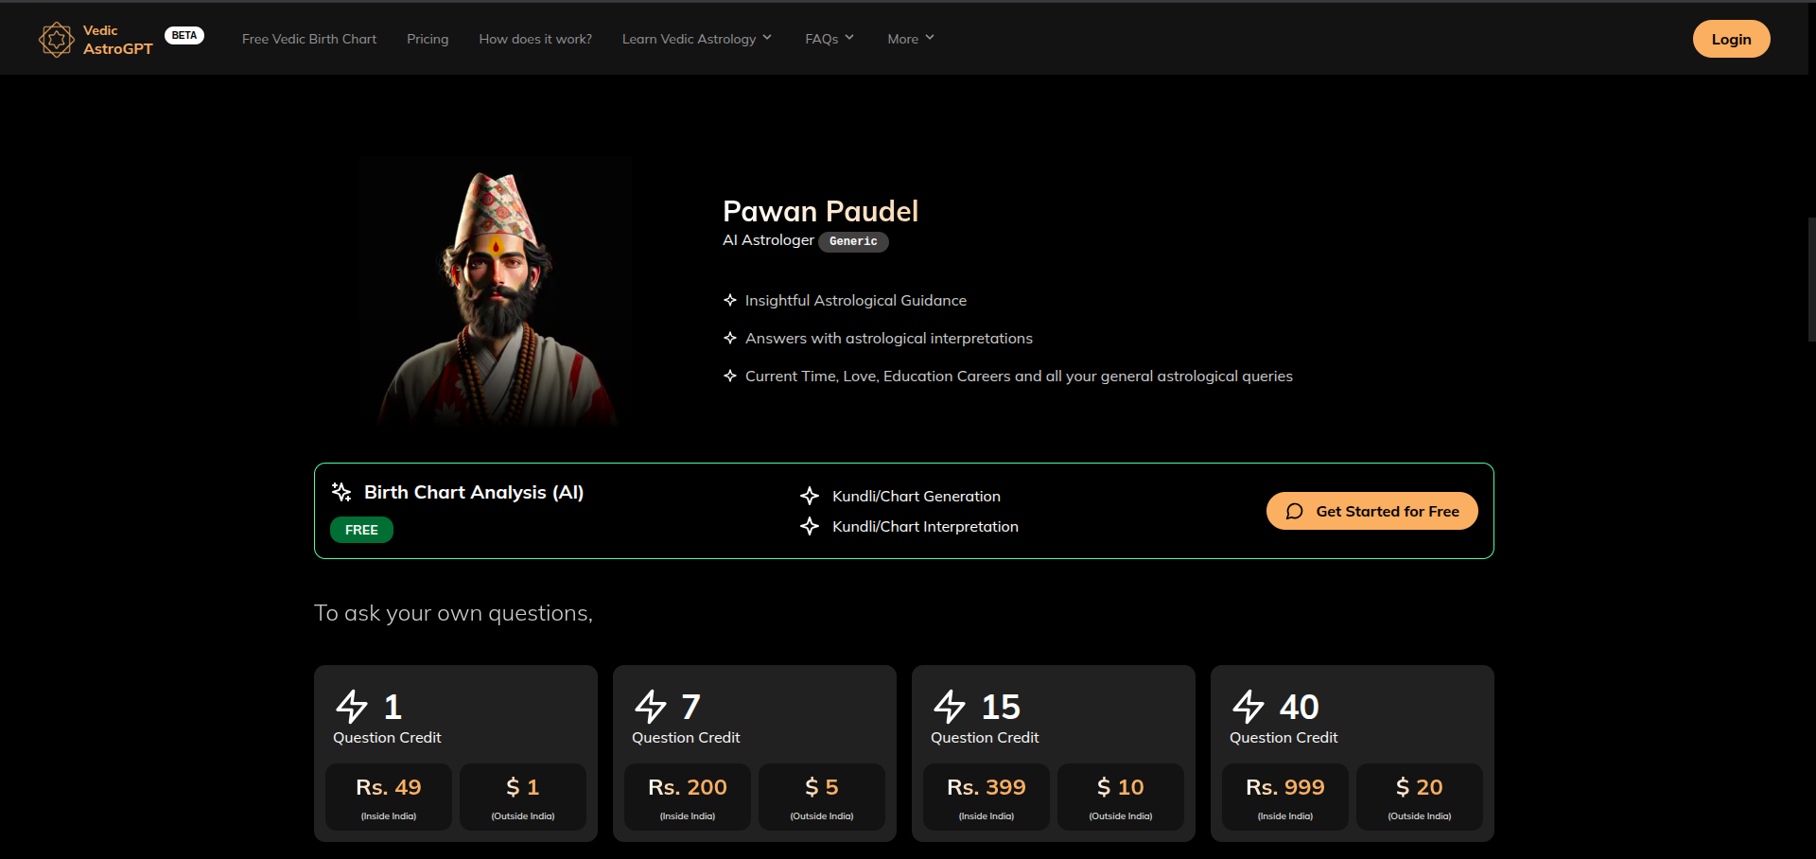Screen dimensions: 1816x859
Task: Select the $5 Outside India price option
Action: pyautogui.click(x=821, y=796)
